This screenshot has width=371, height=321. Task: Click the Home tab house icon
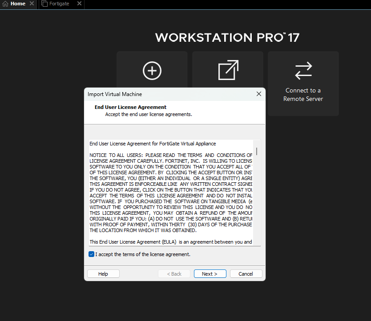click(x=5, y=4)
